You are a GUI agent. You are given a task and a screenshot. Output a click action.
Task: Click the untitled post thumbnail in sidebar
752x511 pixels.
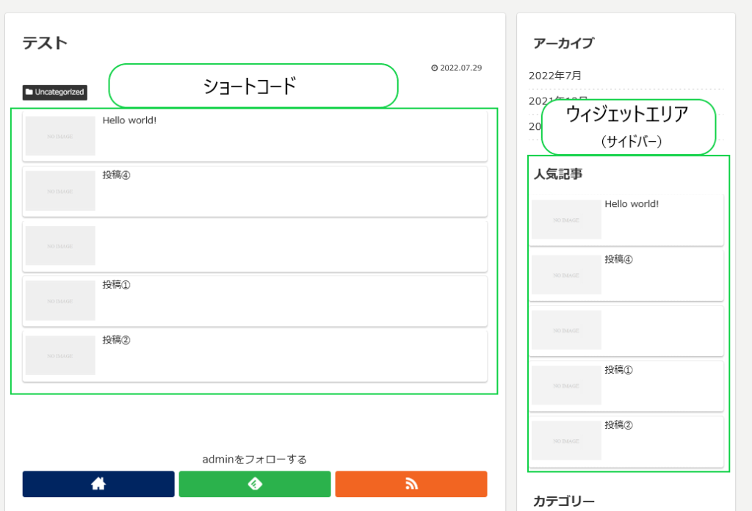pyautogui.click(x=566, y=330)
